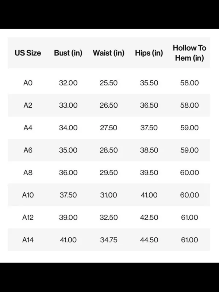The width and height of the screenshot is (219, 292).
Task: Click the 39.00 bust value
Action: pyautogui.click(x=68, y=217)
